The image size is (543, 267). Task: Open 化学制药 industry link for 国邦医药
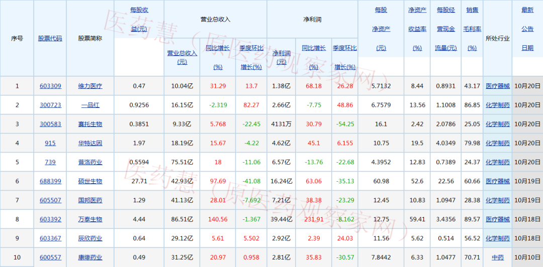[498, 200]
